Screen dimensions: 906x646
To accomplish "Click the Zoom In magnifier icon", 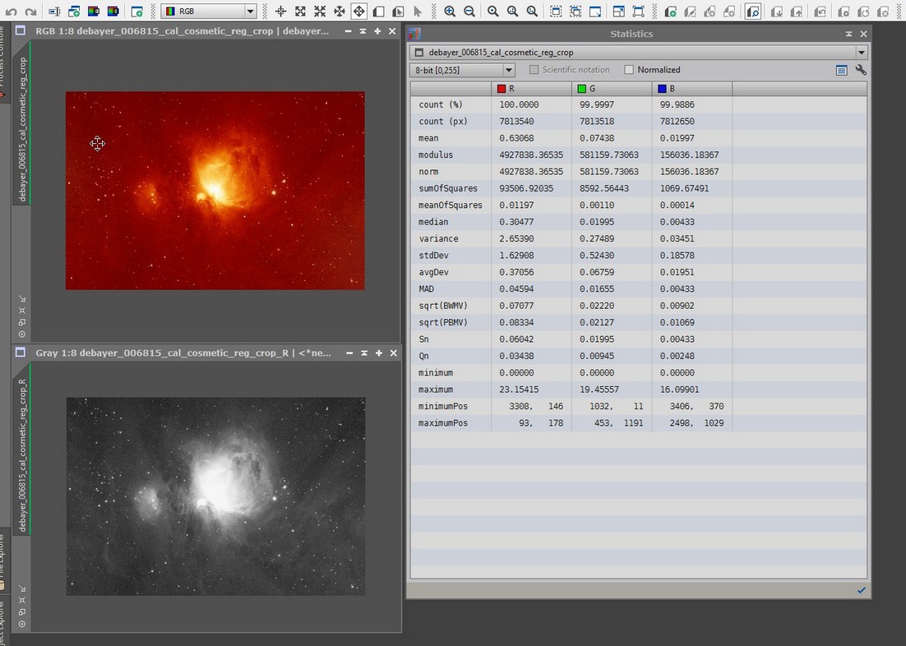I will point(450,12).
